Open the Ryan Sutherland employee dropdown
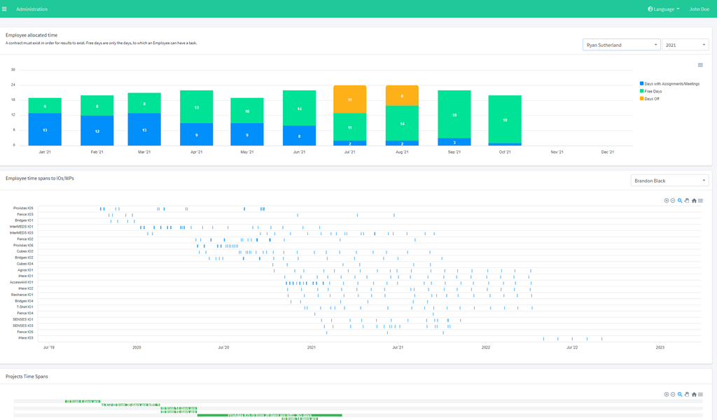Screen dimensions: 717x420 (621, 45)
